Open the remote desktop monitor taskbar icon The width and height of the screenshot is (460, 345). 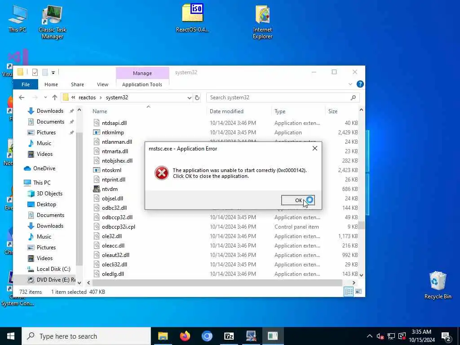251,336
